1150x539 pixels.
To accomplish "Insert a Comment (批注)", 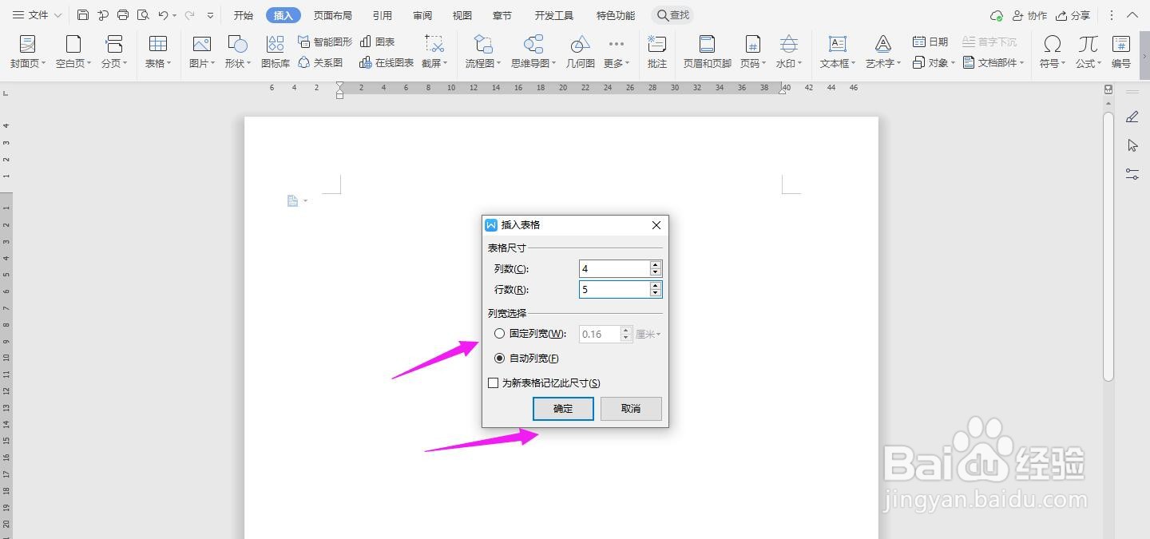I will (x=657, y=51).
